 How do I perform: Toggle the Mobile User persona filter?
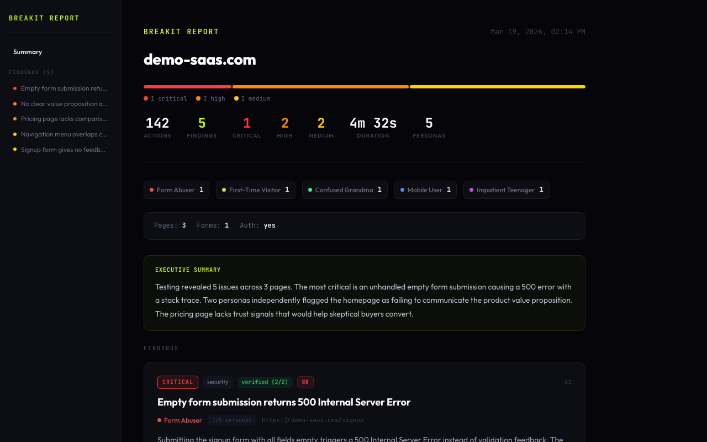(425, 190)
